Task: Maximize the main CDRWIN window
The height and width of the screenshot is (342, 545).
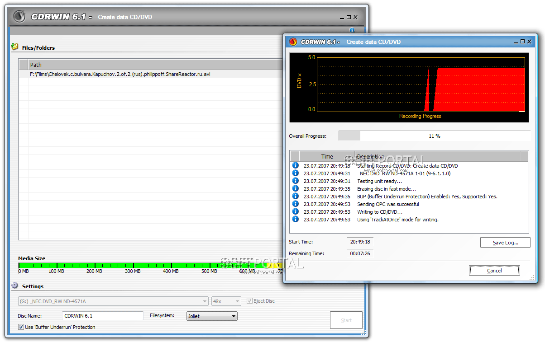Action: click(x=349, y=17)
